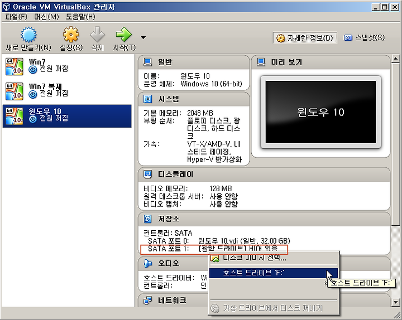
Task: Click the scrollbar down arrow in details pane
Action: (396, 302)
